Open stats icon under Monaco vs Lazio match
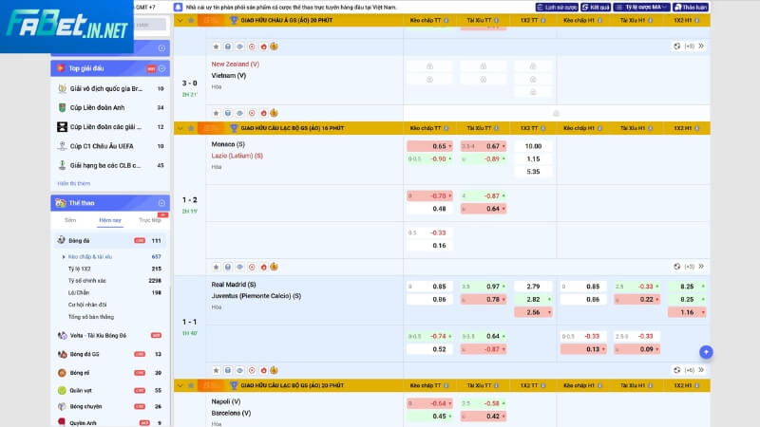Viewport: 760px width, 427px height. click(x=228, y=267)
